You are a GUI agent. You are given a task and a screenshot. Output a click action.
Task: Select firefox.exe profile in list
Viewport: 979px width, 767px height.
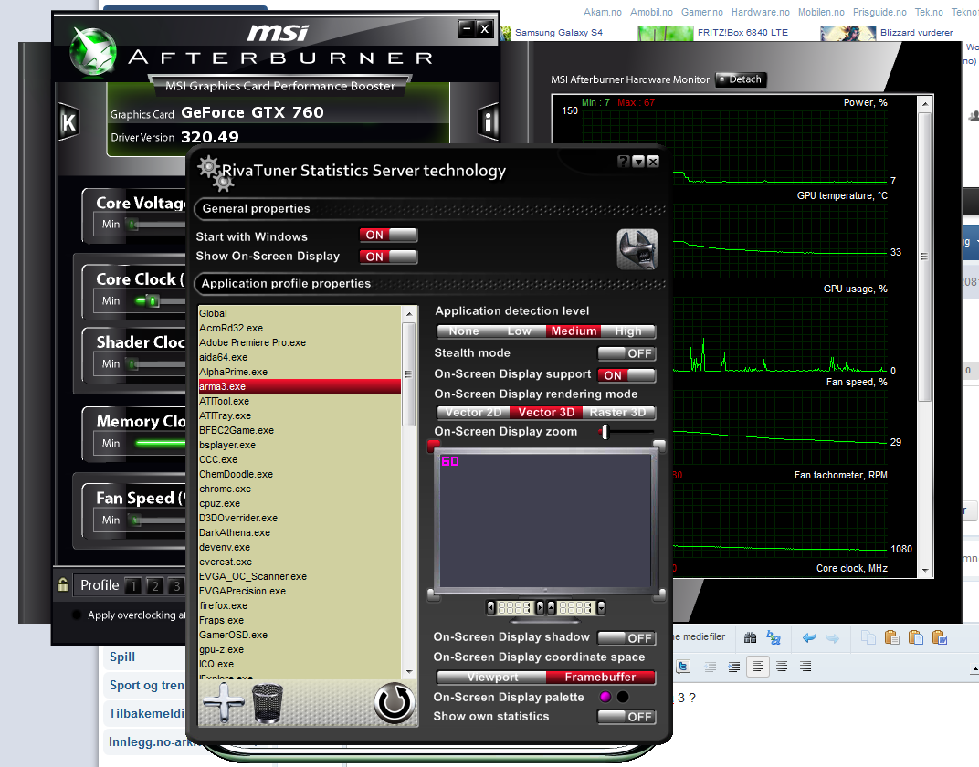pyautogui.click(x=300, y=605)
